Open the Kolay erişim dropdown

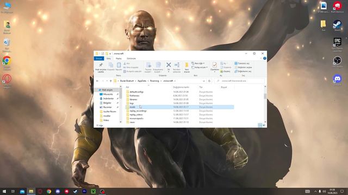point(200,67)
